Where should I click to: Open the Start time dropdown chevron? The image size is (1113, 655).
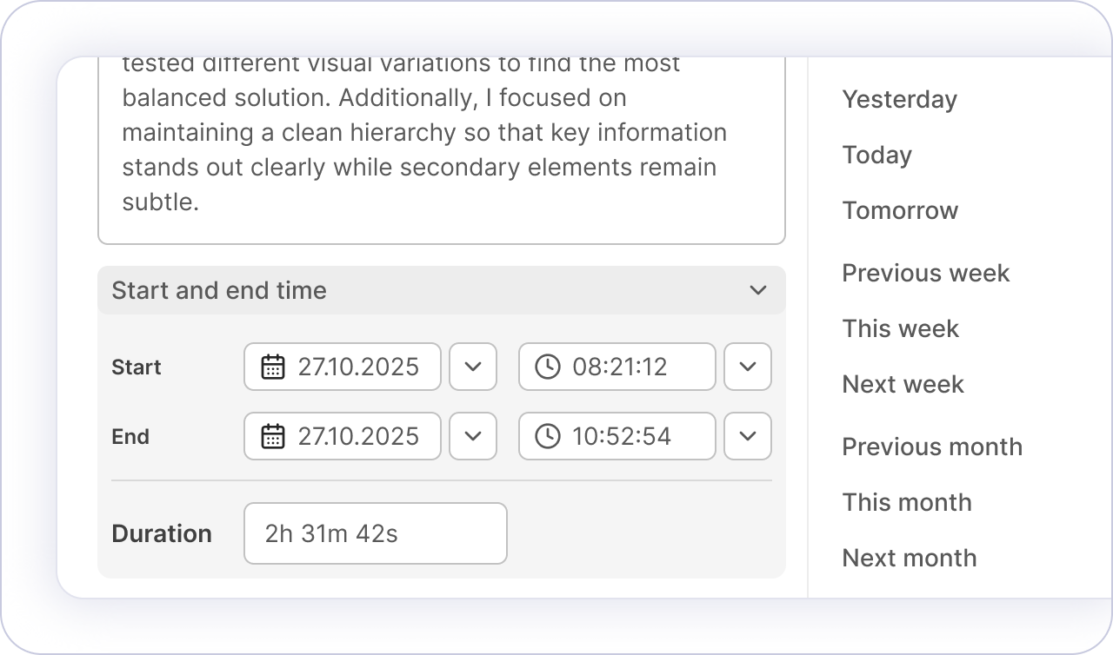click(748, 367)
